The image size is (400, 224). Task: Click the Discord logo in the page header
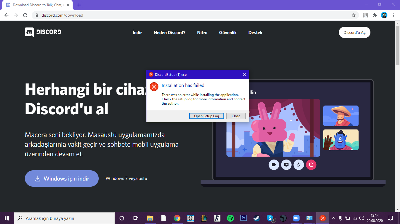pos(43,32)
